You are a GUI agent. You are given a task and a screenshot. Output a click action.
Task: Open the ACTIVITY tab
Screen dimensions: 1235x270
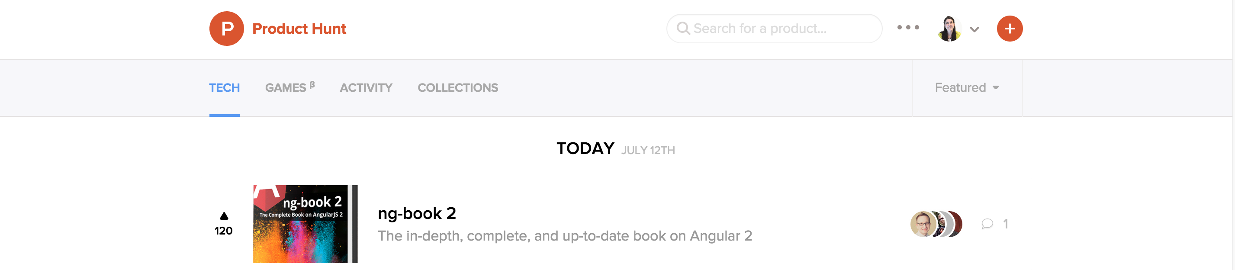(x=366, y=88)
